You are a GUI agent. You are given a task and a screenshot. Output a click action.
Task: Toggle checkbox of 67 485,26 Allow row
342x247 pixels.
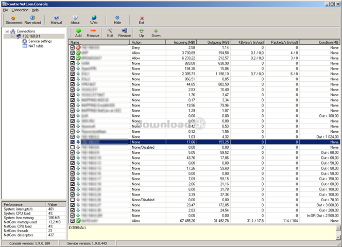pyautogui.click(x=73, y=221)
